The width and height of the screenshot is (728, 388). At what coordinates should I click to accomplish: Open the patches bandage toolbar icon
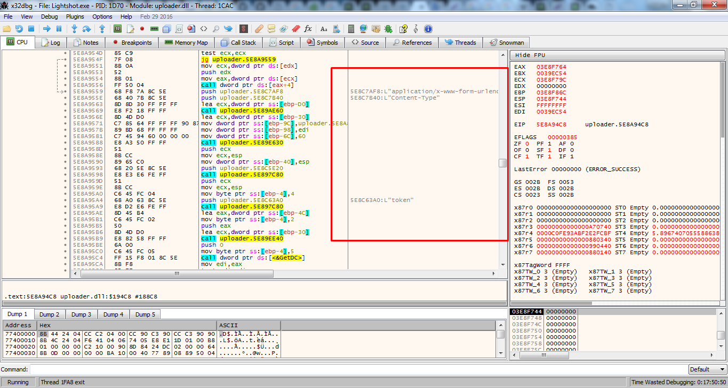[x=259, y=29]
